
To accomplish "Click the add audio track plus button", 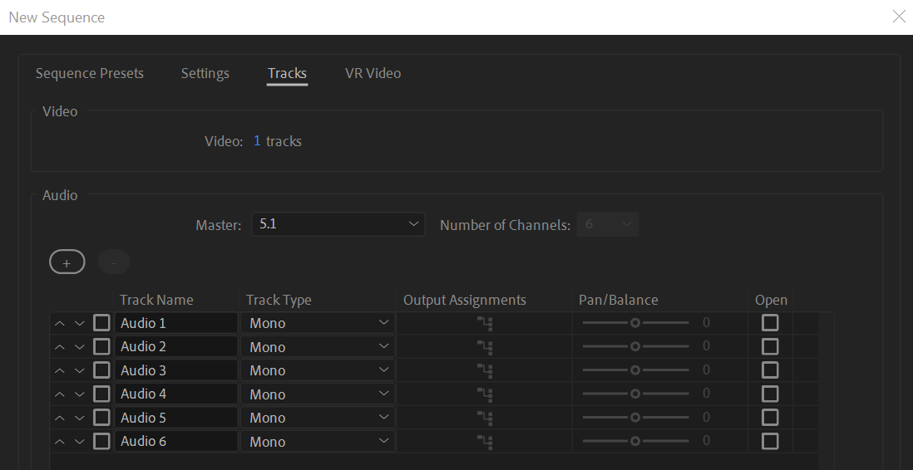I will 67,262.
